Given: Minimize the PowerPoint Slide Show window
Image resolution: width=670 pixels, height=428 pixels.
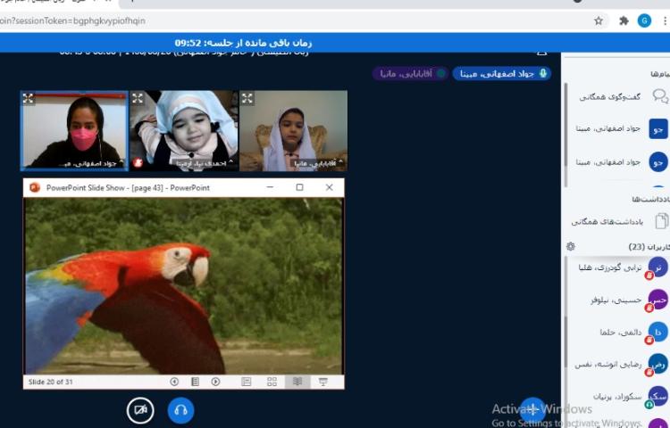Looking at the screenshot, I should 270,187.
